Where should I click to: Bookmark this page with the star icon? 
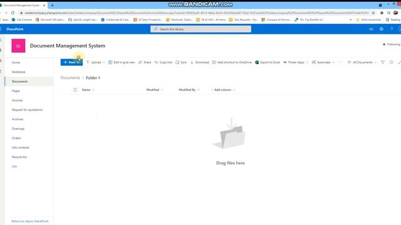click(x=373, y=12)
